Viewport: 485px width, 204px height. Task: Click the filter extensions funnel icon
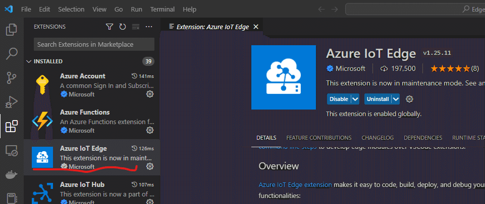[x=110, y=27]
